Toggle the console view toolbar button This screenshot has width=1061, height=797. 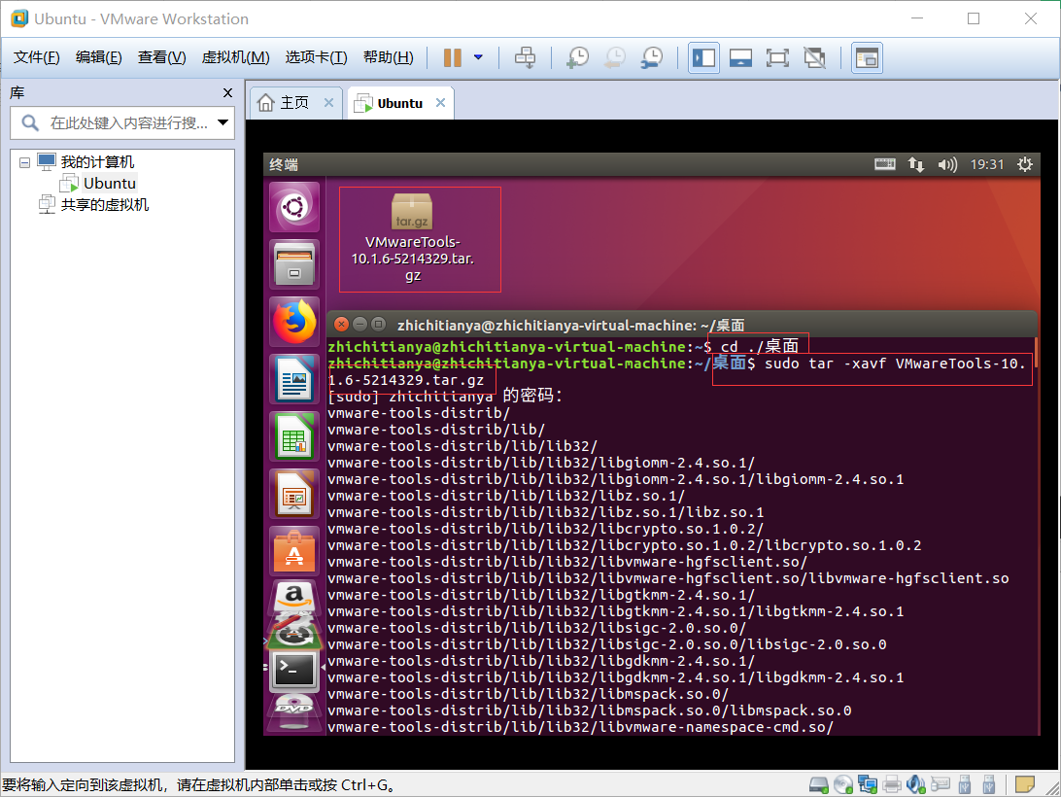867,57
